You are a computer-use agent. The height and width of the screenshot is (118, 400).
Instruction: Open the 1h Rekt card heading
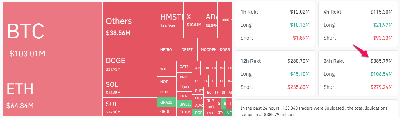coord(250,12)
